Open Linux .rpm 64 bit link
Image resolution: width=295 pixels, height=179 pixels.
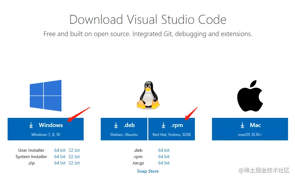[x=164, y=157]
